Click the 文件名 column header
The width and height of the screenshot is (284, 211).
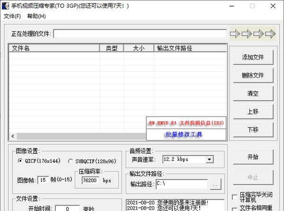coord(54,48)
